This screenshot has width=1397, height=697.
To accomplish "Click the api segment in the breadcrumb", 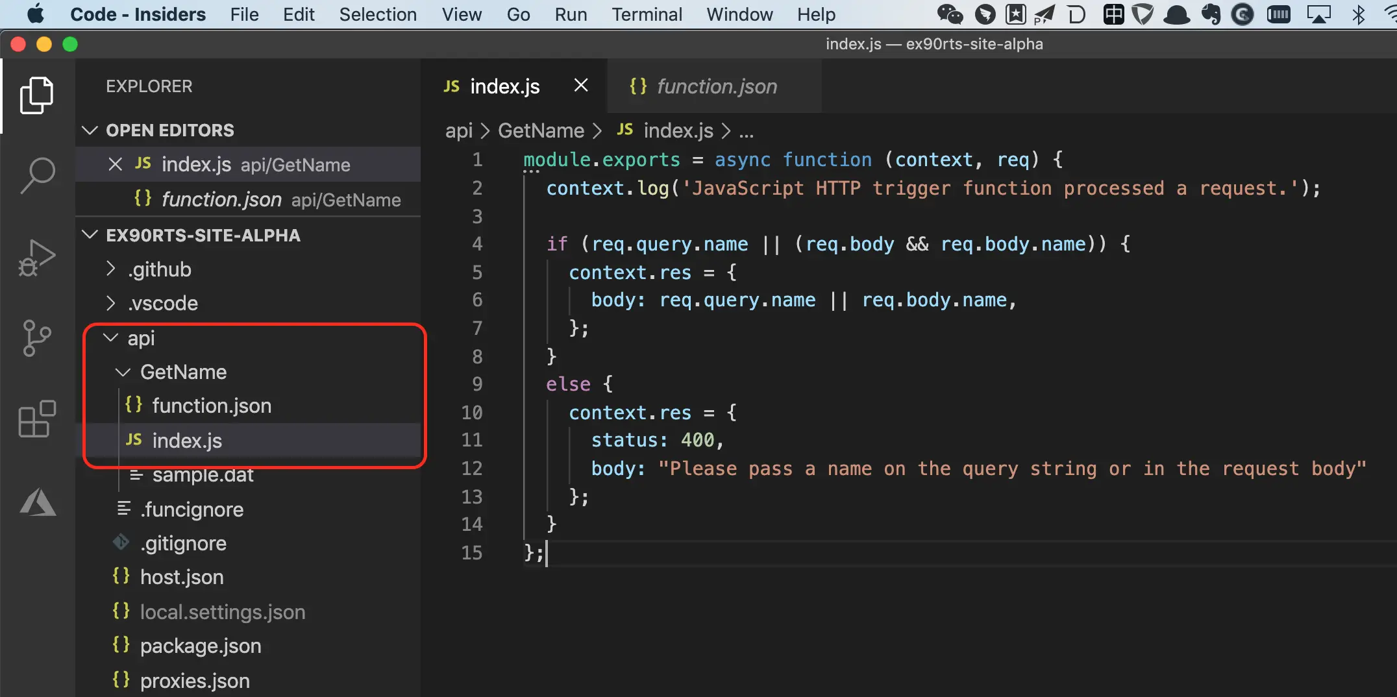I will (x=459, y=131).
